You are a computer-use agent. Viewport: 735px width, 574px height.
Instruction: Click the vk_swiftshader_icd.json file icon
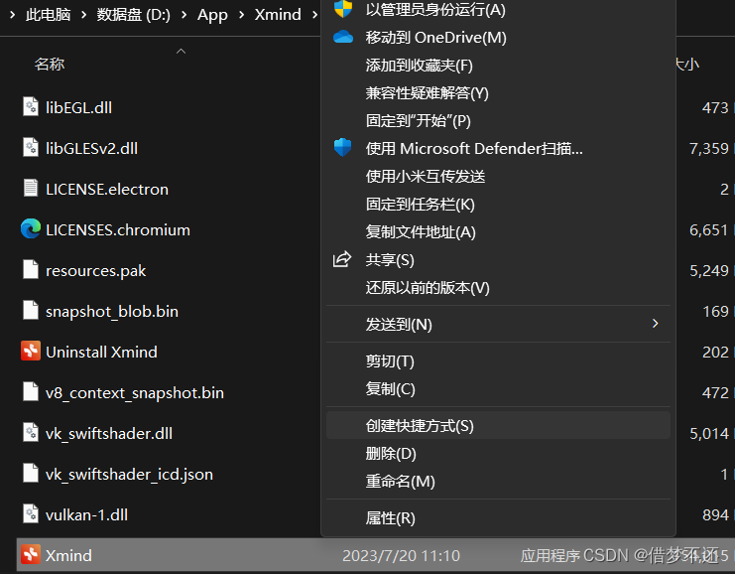[x=31, y=473]
